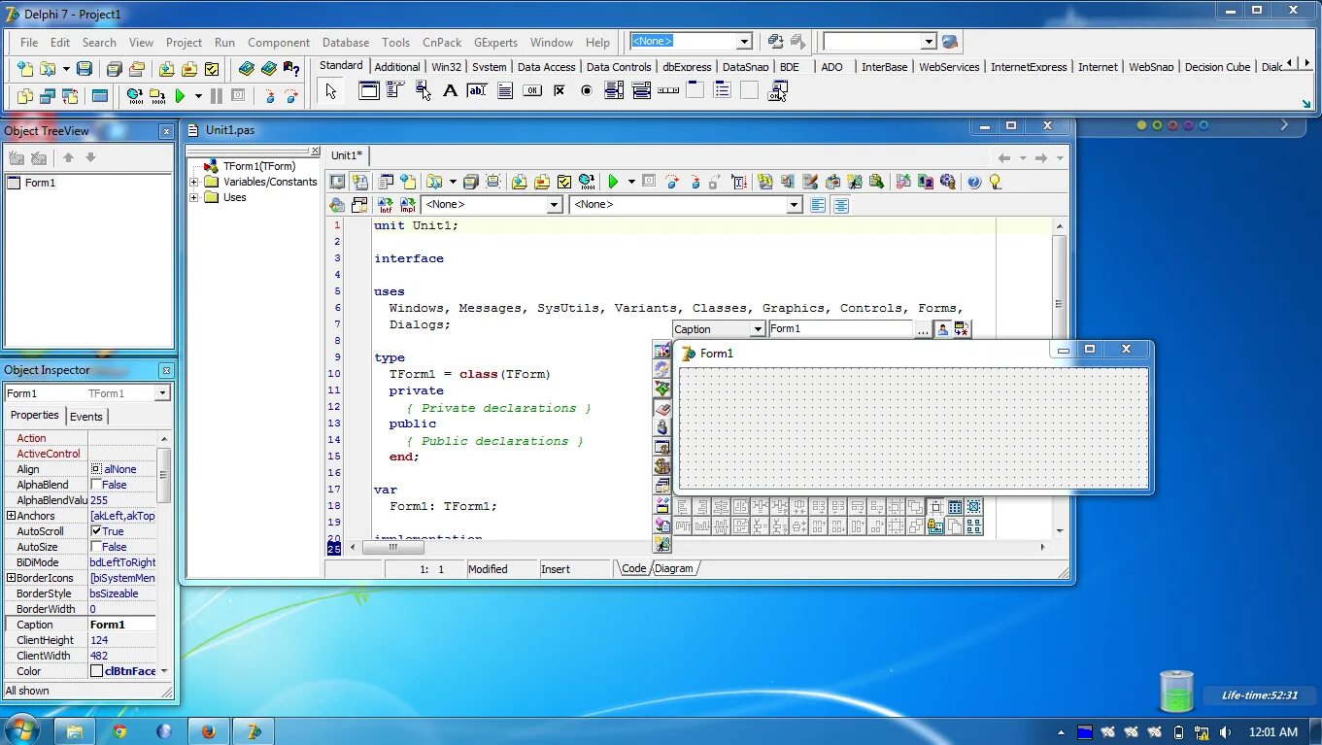Pick the Edit component icon

pyautogui.click(x=477, y=91)
